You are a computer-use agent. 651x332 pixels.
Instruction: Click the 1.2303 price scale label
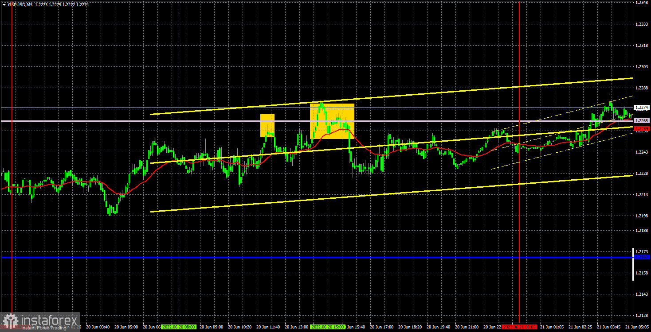642,67
